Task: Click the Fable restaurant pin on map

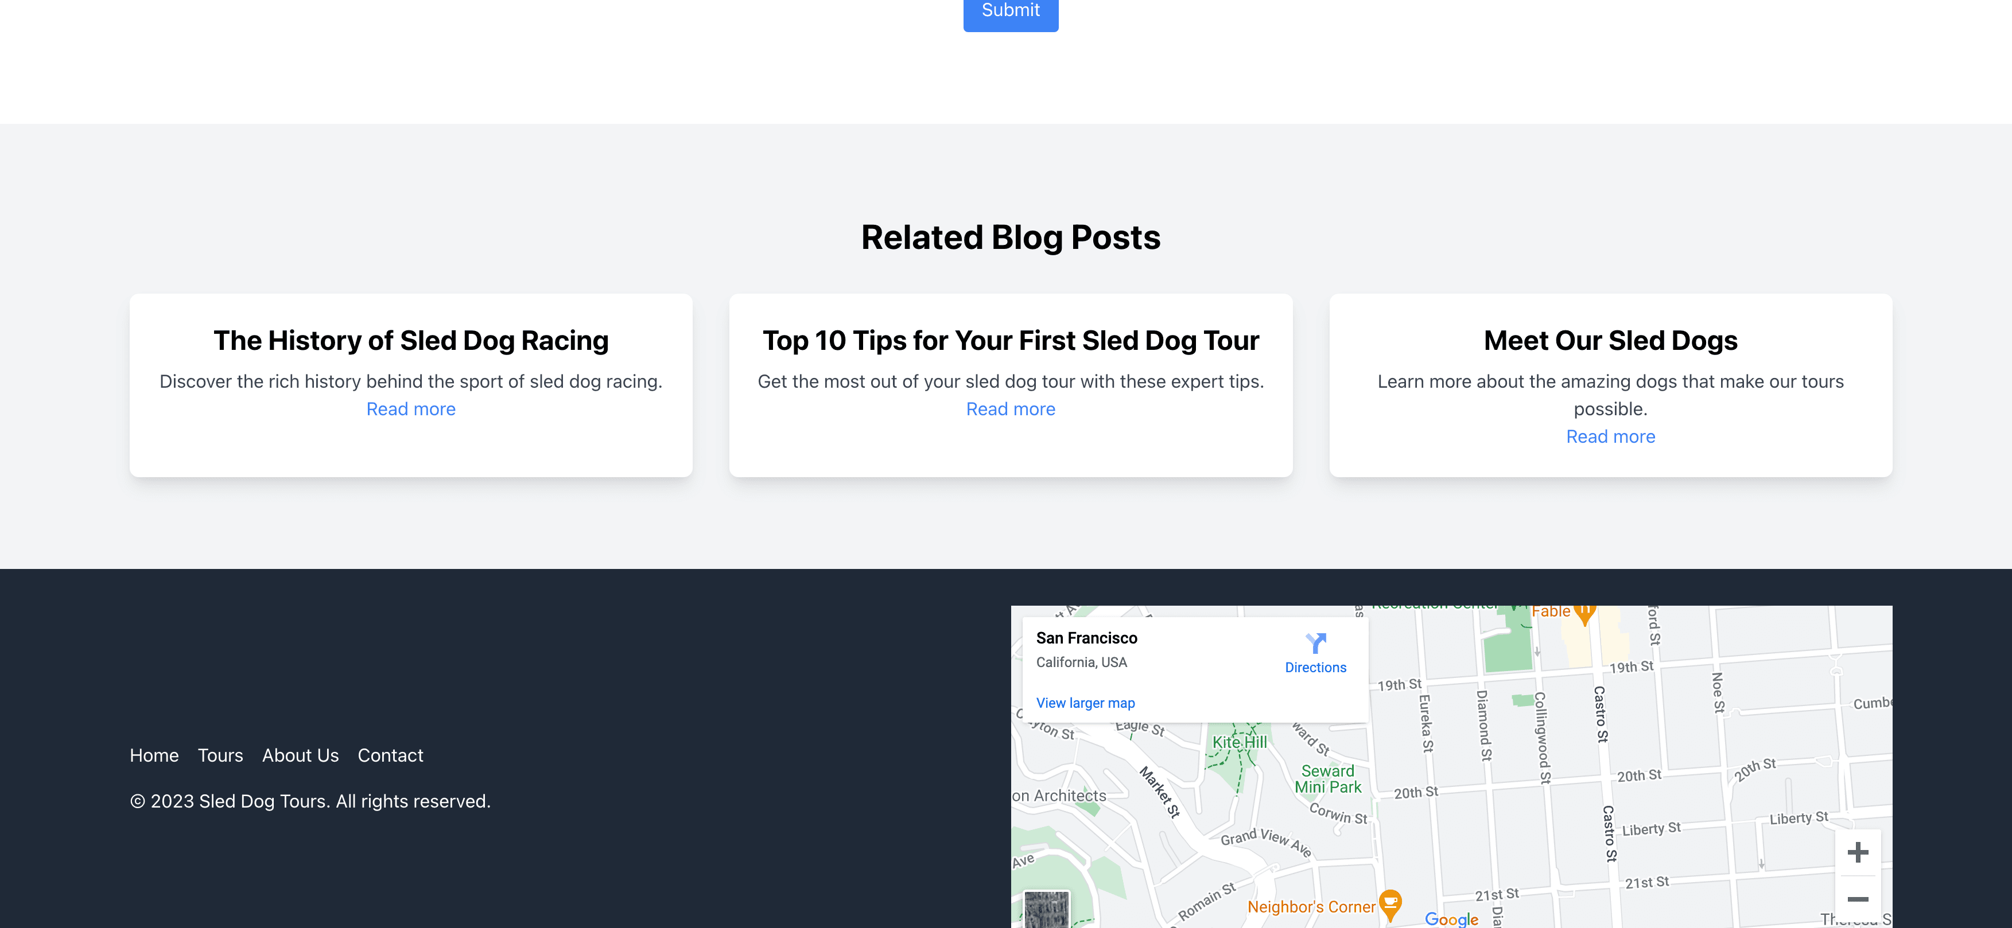Action: [x=1585, y=614]
